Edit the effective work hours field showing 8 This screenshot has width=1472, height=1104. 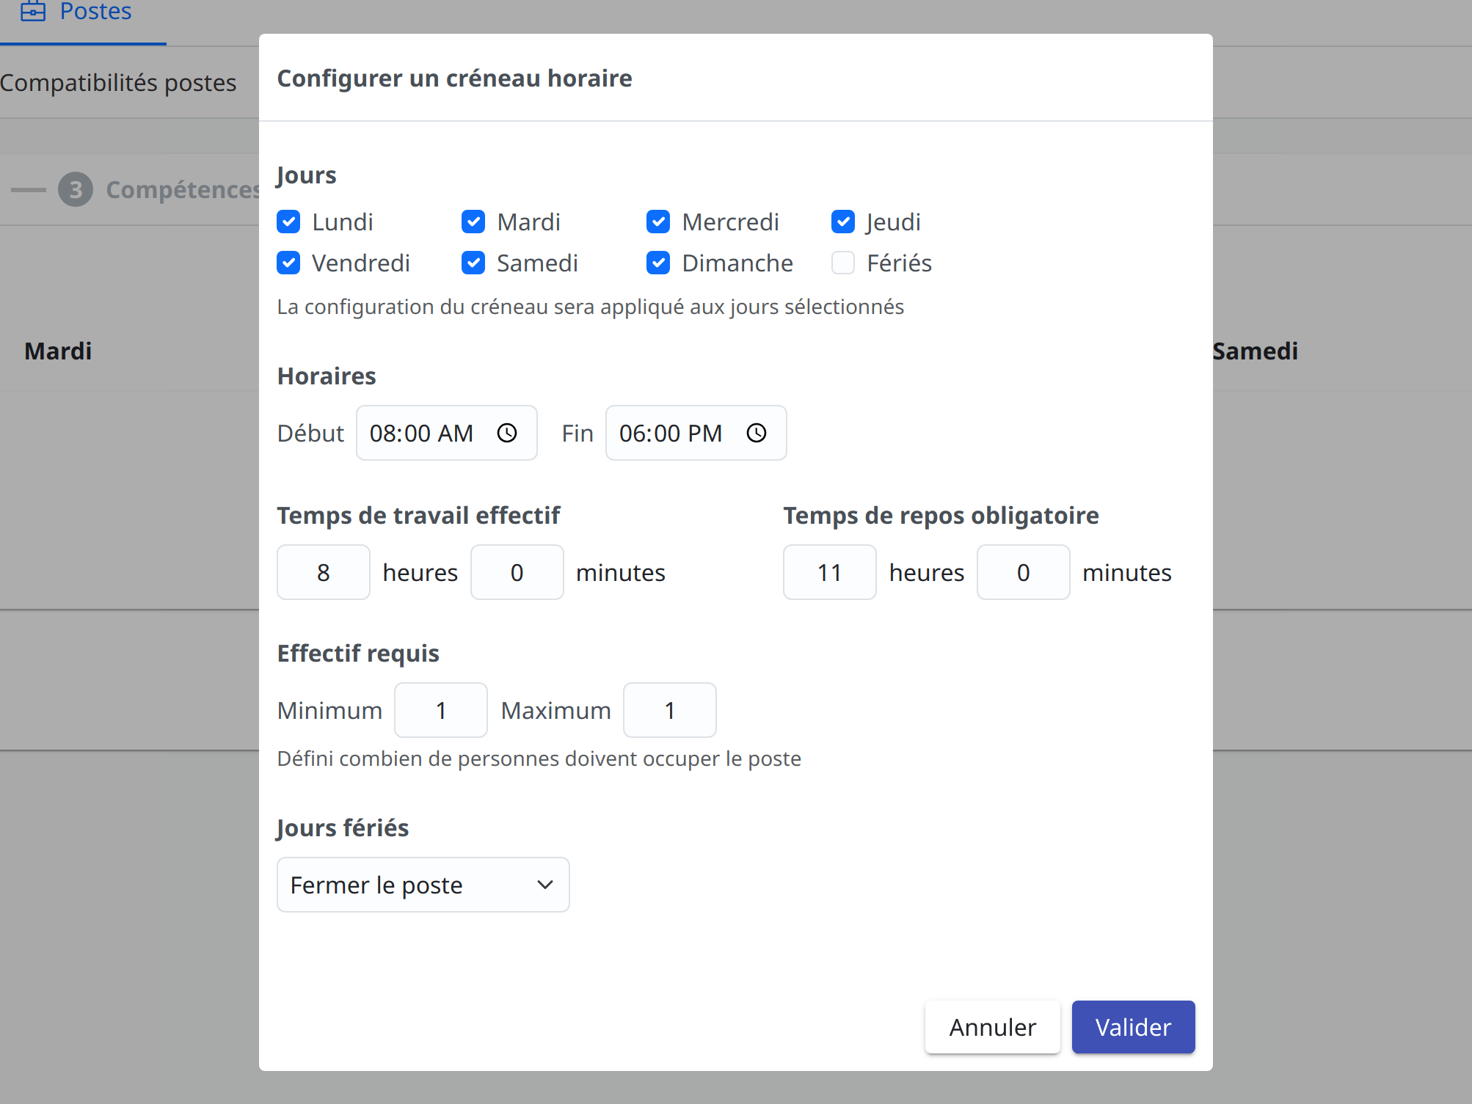[323, 572]
